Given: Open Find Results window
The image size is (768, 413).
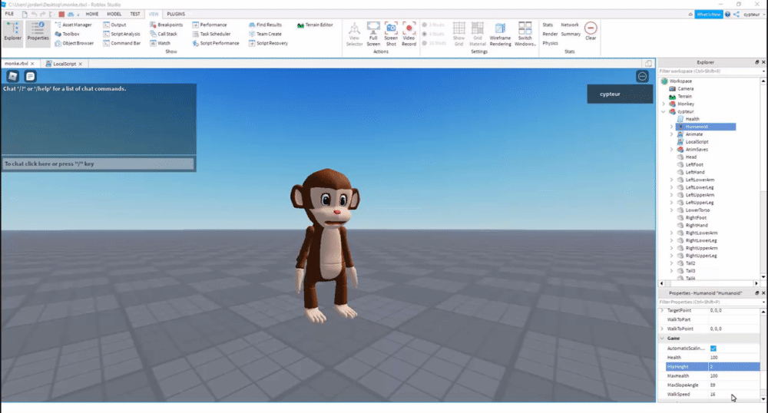Looking at the screenshot, I should coord(265,25).
